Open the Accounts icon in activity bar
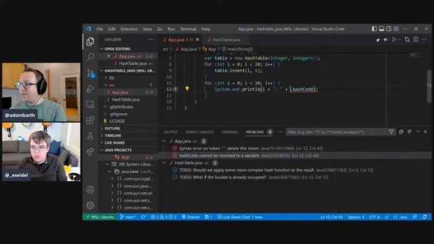Image resolution: width=434 pixels, height=244 pixels. click(90, 190)
